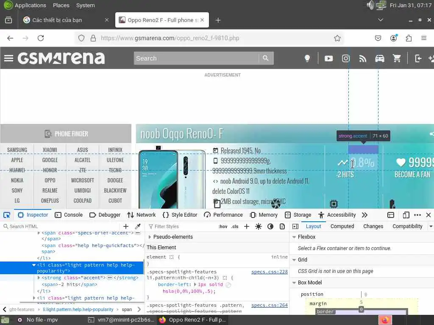Show more DevTools tabs chevron
Screen dimensions: 434x325
click(364, 215)
